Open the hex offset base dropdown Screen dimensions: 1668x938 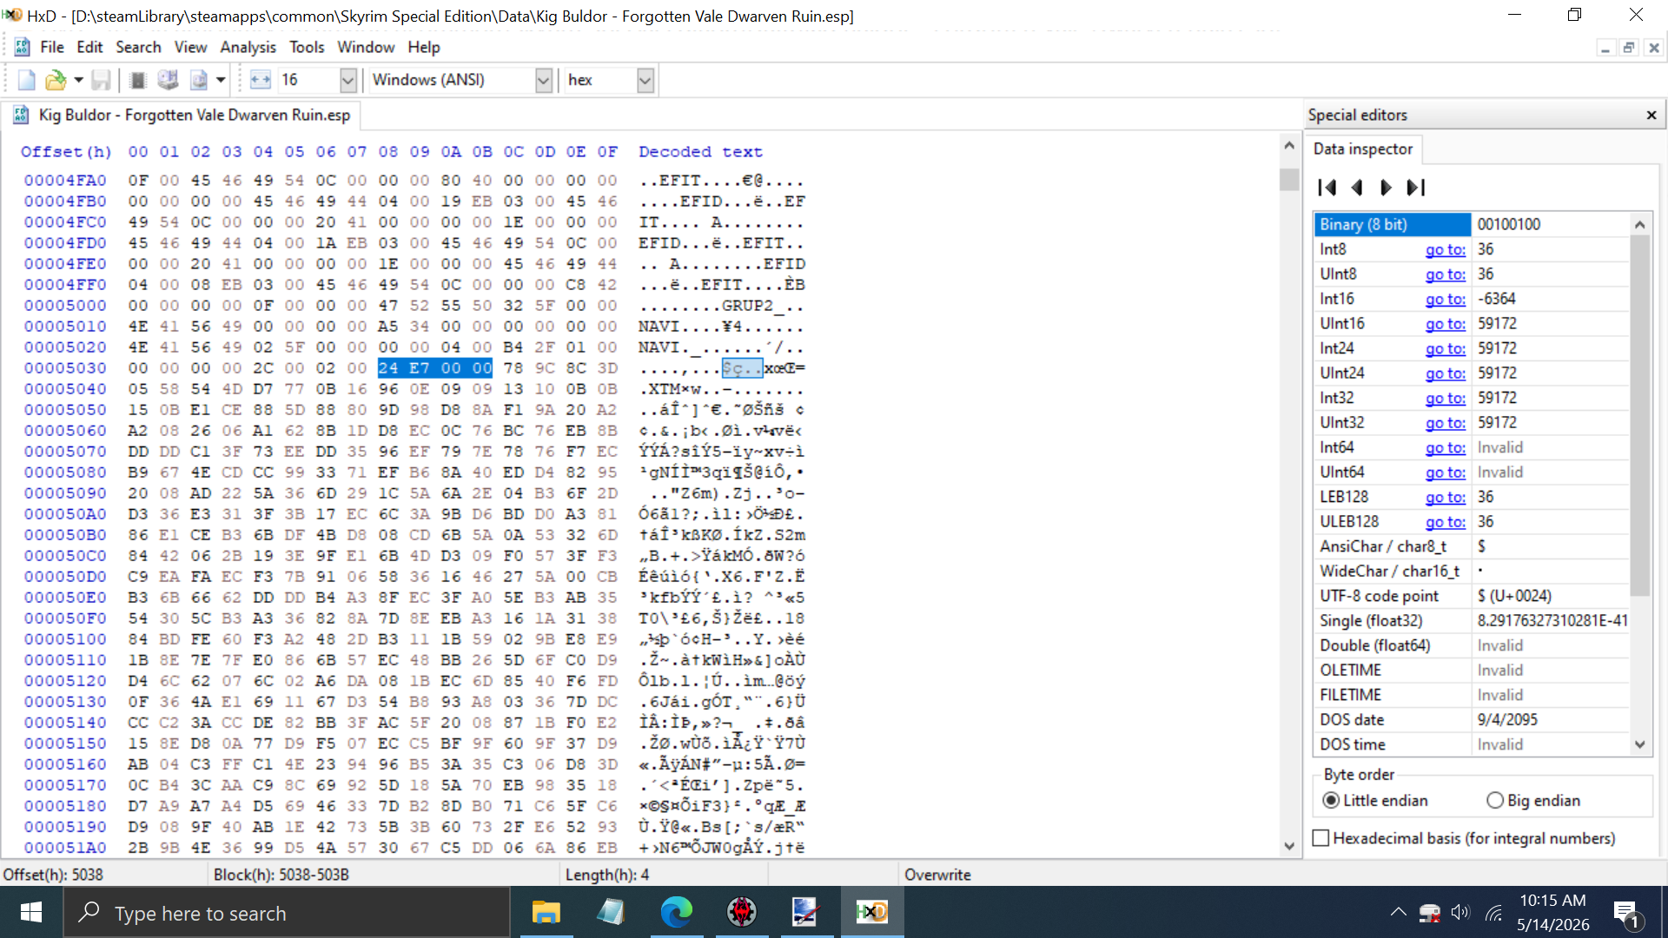click(x=645, y=80)
